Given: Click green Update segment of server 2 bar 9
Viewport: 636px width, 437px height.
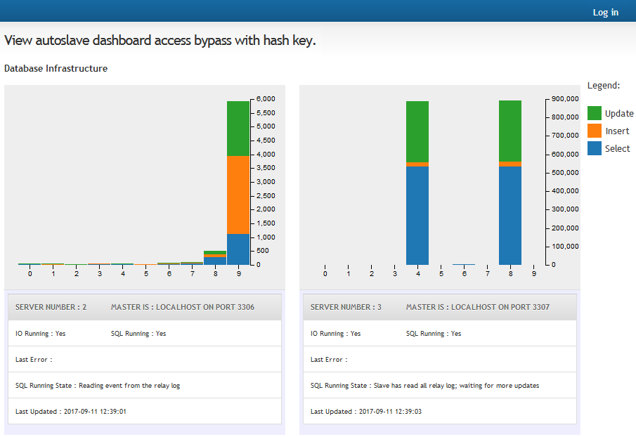Looking at the screenshot, I should pos(238,129).
